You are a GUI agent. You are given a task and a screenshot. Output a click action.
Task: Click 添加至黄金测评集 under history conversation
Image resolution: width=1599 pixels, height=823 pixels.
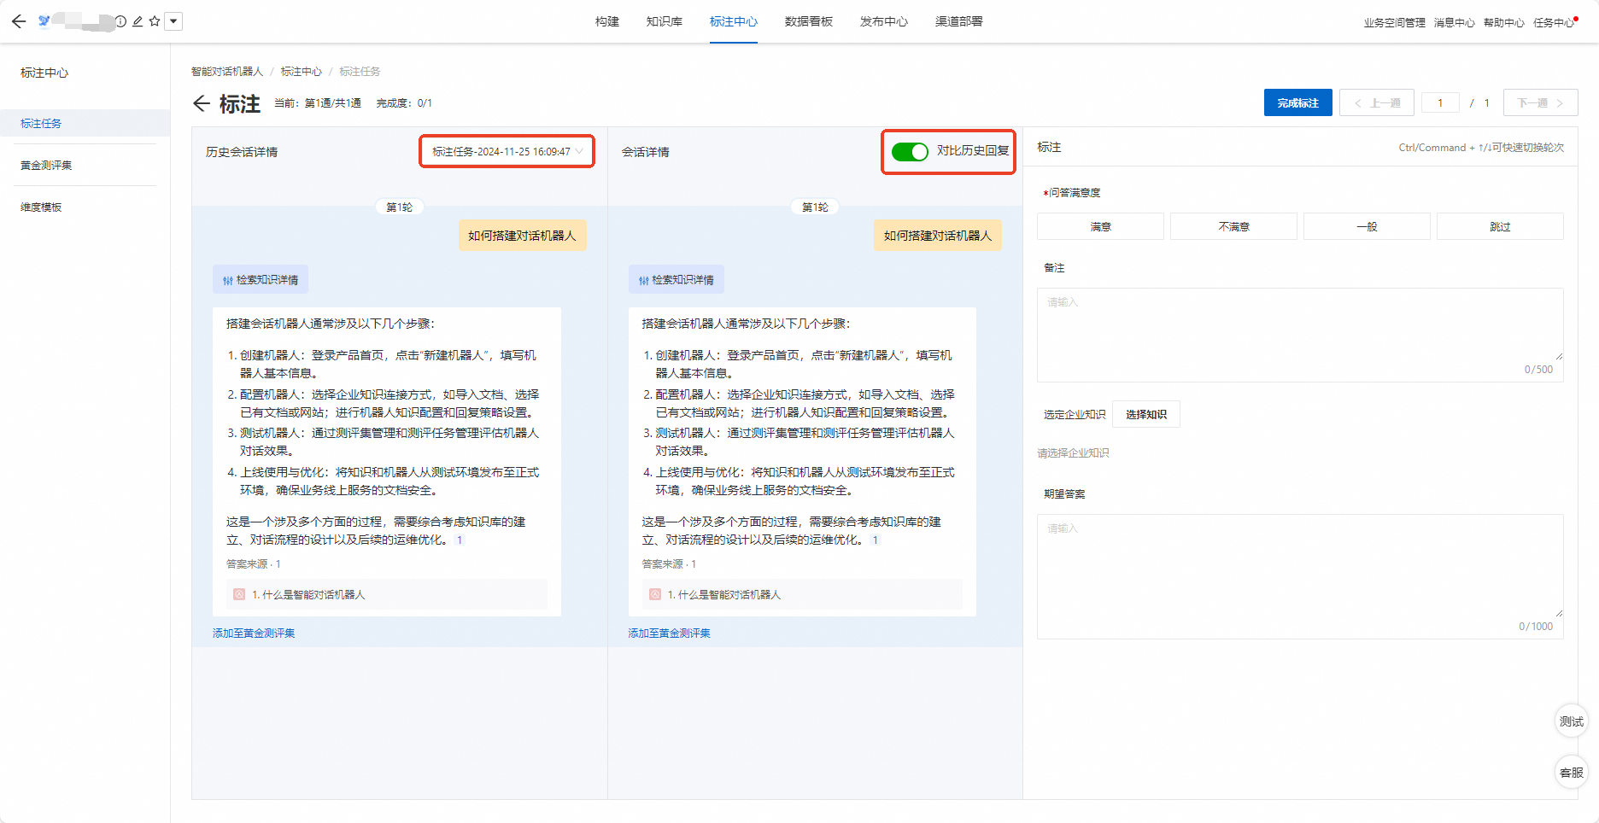tap(254, 633)
